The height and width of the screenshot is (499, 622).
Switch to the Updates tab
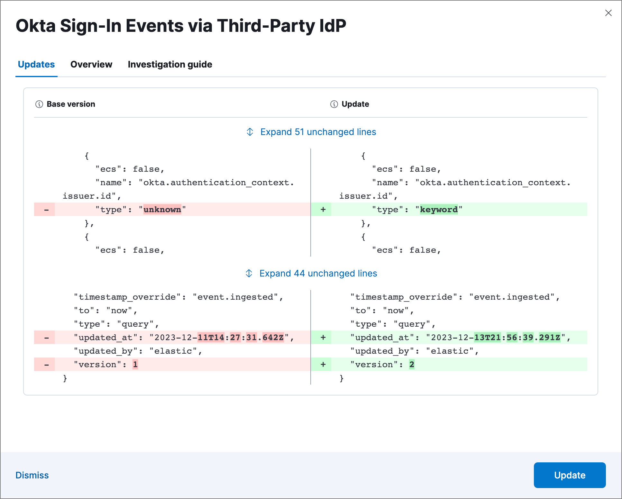(36, 64)
